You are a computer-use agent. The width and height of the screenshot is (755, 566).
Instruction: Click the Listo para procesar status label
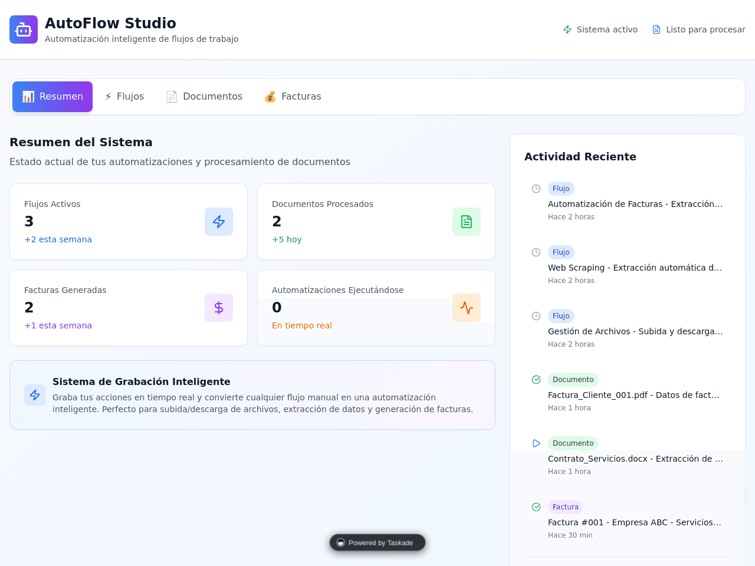pyautogui.click(x=705, y=29)
